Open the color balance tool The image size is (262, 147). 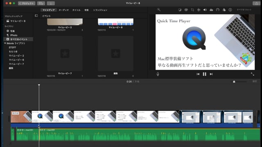coord(180,10)
